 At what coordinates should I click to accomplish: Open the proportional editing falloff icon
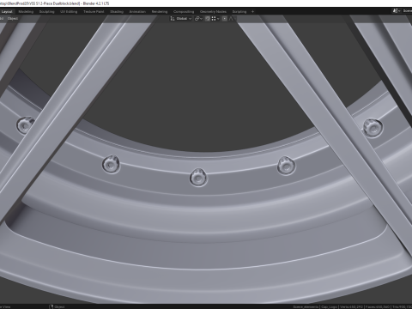[x=231, y=19]
